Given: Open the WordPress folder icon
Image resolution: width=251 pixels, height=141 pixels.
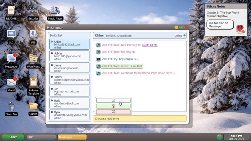Looking at the screenshot, I should [33, 60].
